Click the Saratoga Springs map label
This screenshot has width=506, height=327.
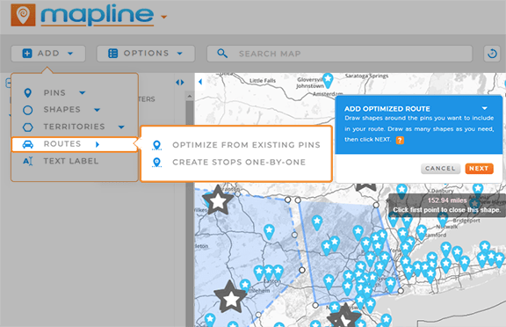(x=366, y=76)
